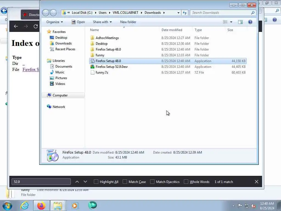
Task: Enable Match Case checkbox
Action: [x=125, y=182]
